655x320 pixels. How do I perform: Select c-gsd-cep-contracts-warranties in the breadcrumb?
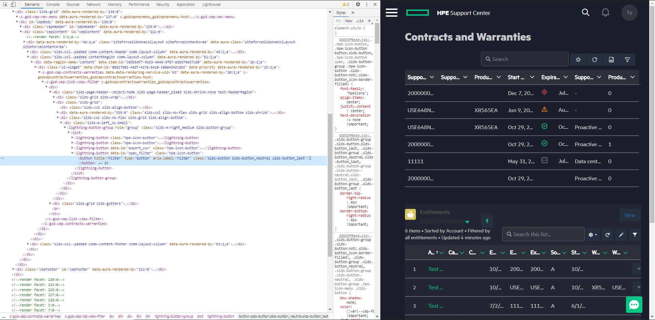(35, 316)
